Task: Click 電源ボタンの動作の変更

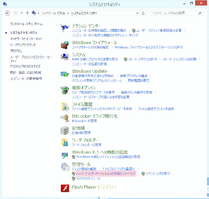Action: pos(137,93)
